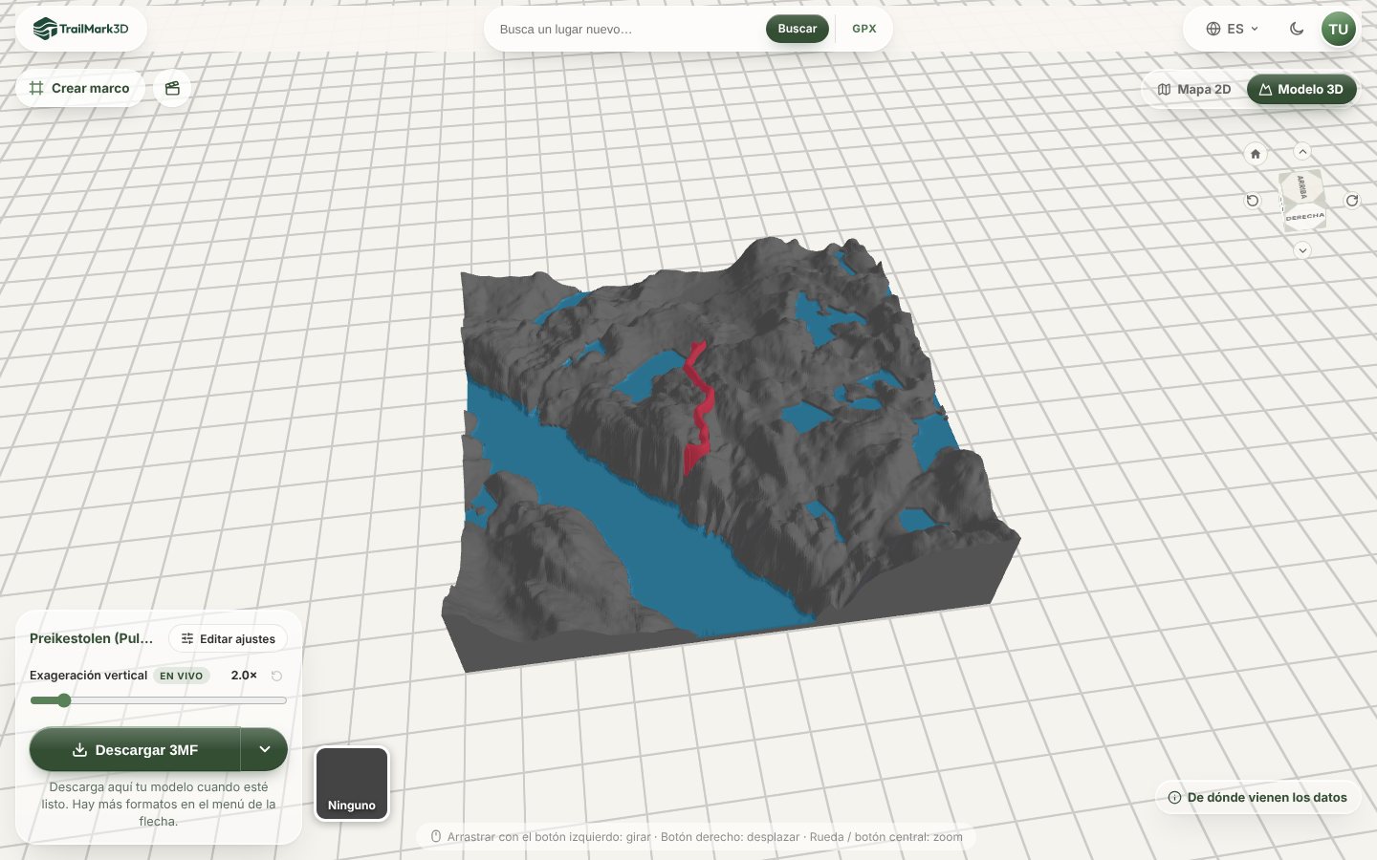Import a track with the GPX button
Viewport: 1377px width, 860px height.
[x=864, y=29]
